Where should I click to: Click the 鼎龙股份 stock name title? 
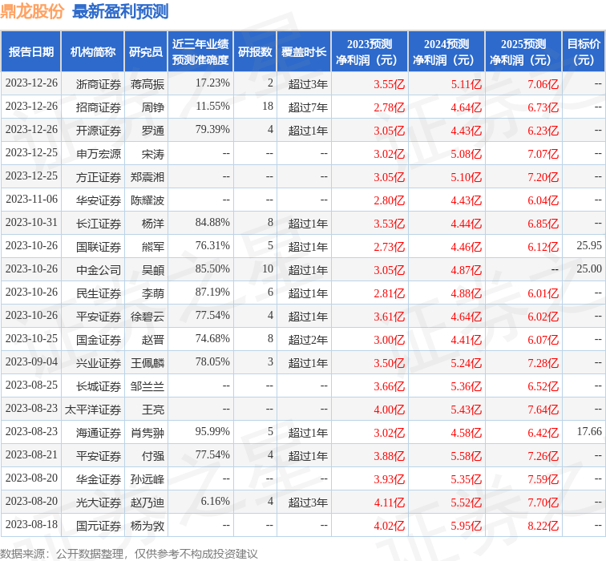(x=32, y=11)
